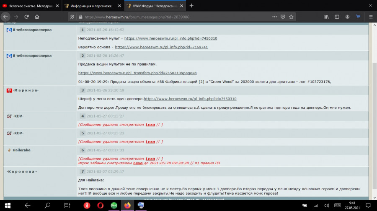Open the pl_transfers.php link in post 2
This screenshot has width=377, height=211.
(x=137, y=73)
